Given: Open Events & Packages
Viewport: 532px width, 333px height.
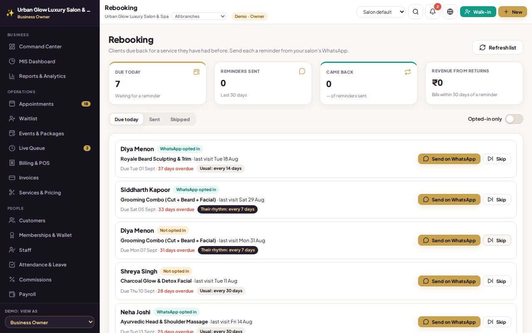Looking at the screenshot, I should pos(50,133).
